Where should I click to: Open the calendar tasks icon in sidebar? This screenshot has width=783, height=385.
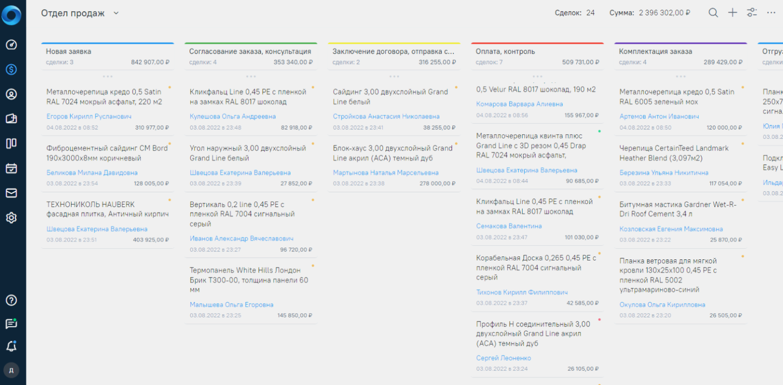click(x=11, y=168)
